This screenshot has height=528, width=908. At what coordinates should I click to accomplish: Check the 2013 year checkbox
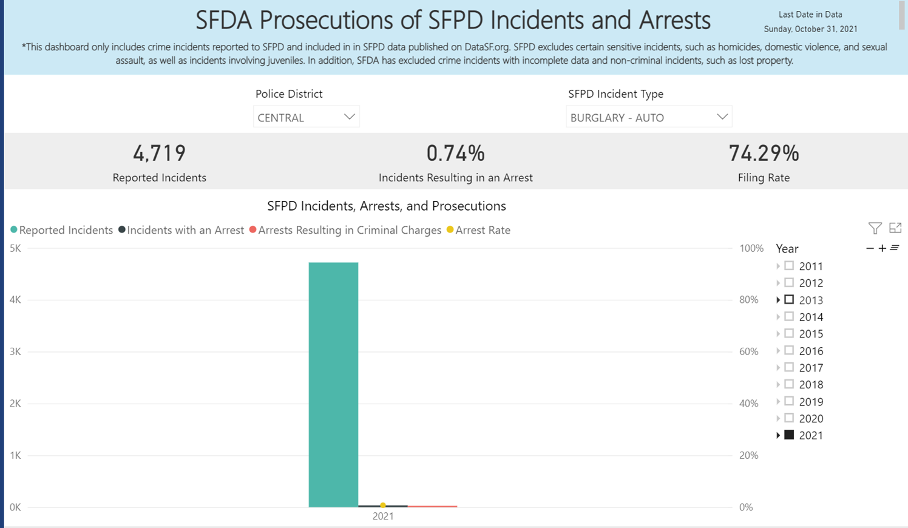coord(789,299)
